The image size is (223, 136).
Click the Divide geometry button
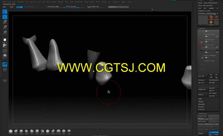click(203, 133)
